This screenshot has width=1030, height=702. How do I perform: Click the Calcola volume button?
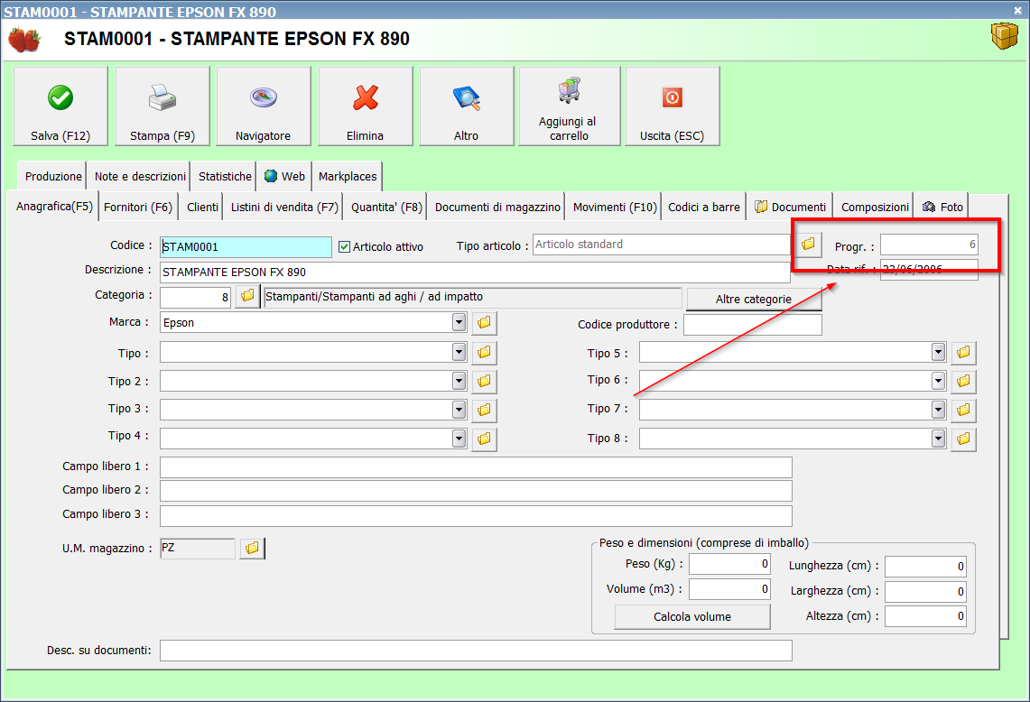point(692,616)
